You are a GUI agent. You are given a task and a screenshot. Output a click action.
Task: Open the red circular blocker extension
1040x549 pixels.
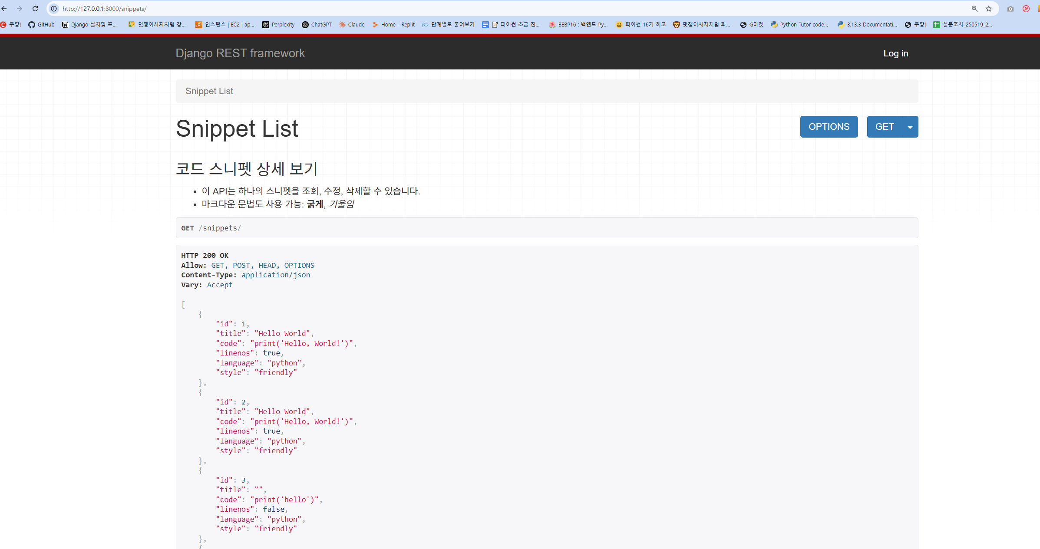[x=1026, y=9]
